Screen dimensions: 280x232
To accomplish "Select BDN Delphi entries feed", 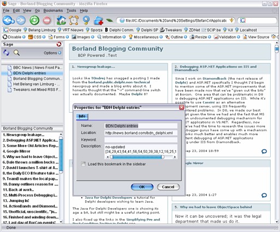I will [x=32, y=73].
